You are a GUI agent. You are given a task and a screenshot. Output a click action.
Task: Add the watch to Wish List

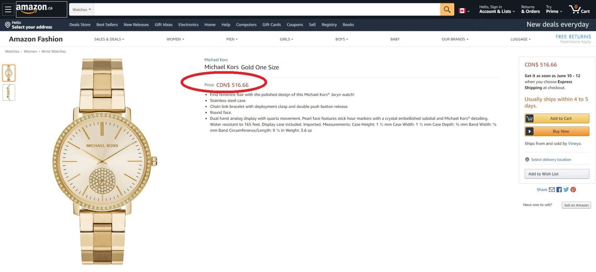[557, 174]
